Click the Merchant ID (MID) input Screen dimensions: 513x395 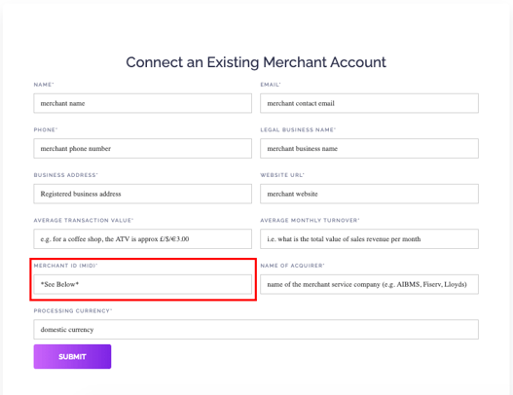[143, 284]
